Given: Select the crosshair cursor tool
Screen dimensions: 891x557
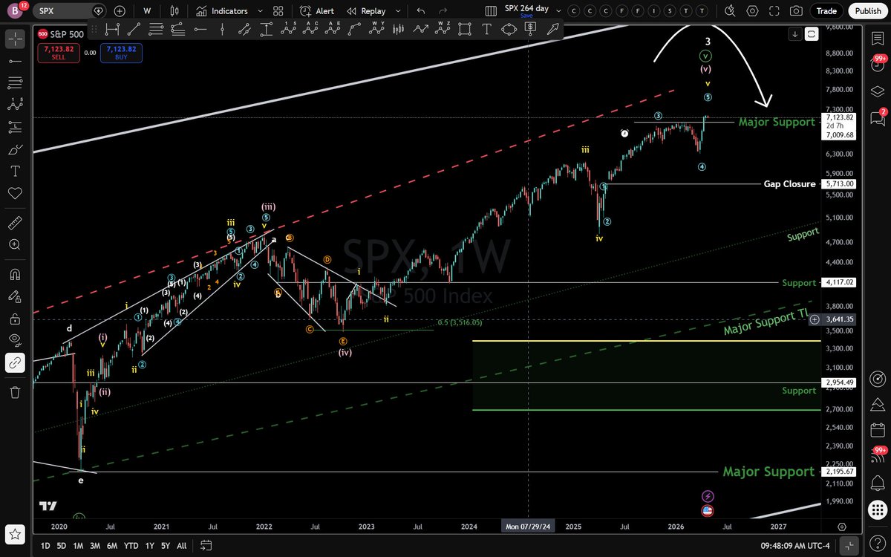Looking at the screenshot, I should click(16, 37).
